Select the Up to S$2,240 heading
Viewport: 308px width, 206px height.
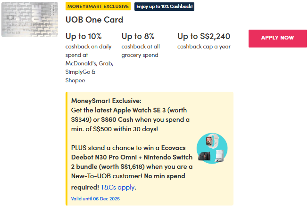pos(204,36)
